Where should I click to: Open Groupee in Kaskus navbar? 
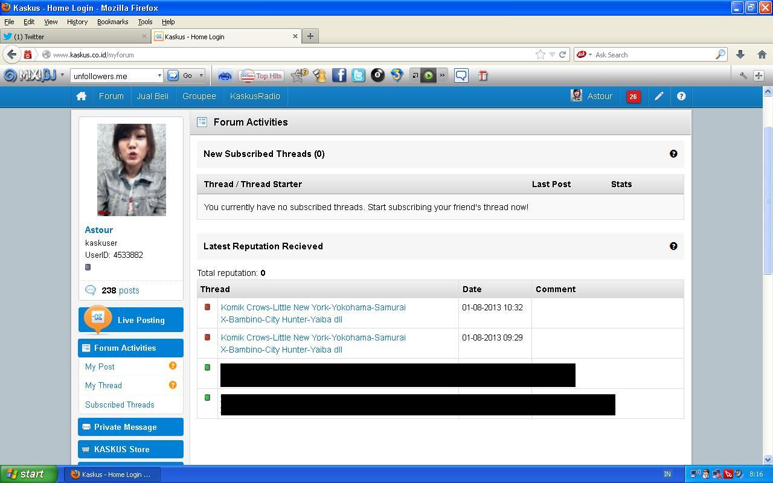tap(199, 96)
